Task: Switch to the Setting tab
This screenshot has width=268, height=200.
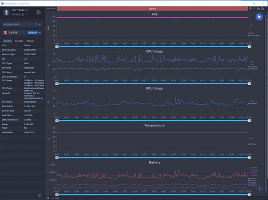Action: 19,41
